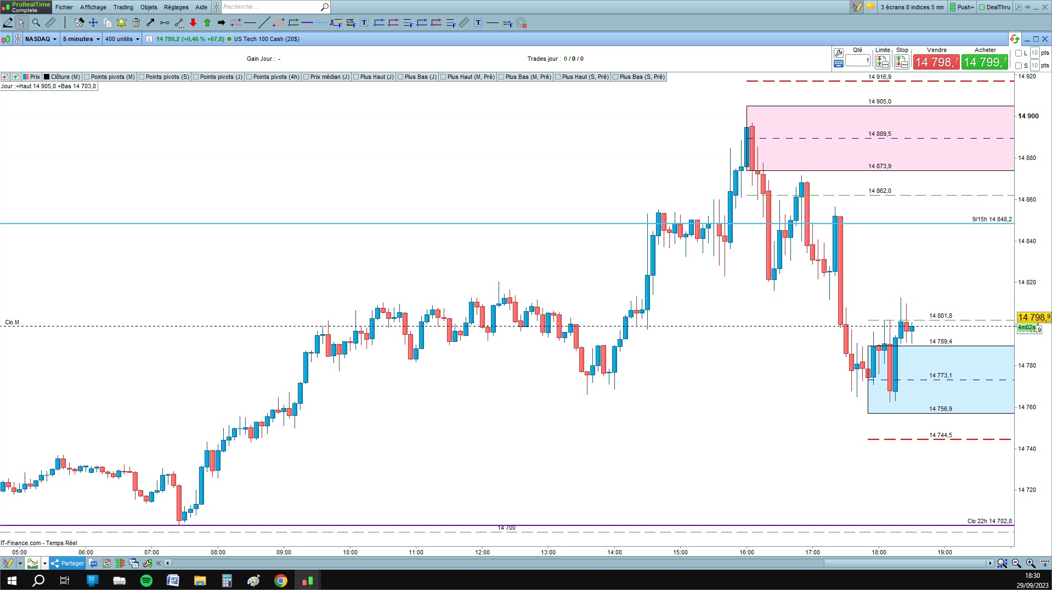Click the Push+ button
This screenshot has width=1052, height=590.
coord(962,7)
